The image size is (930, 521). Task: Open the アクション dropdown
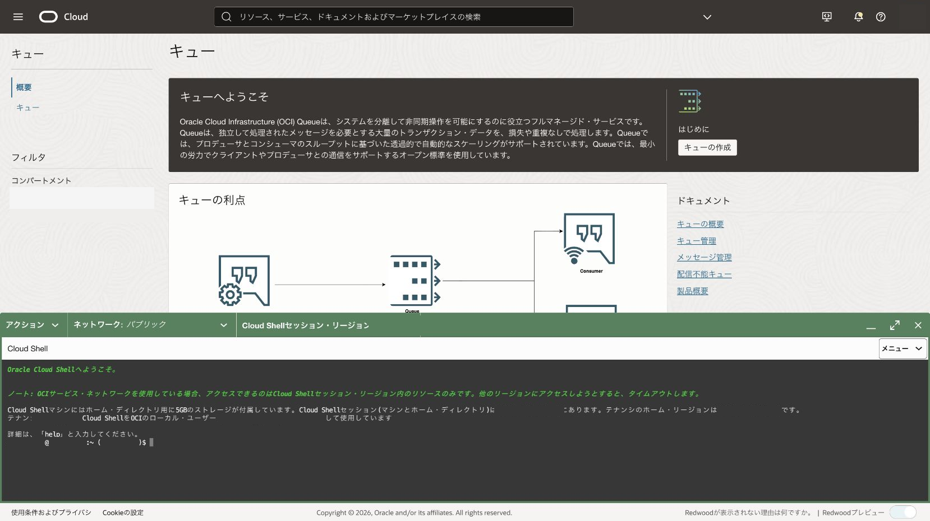(33, 325)
